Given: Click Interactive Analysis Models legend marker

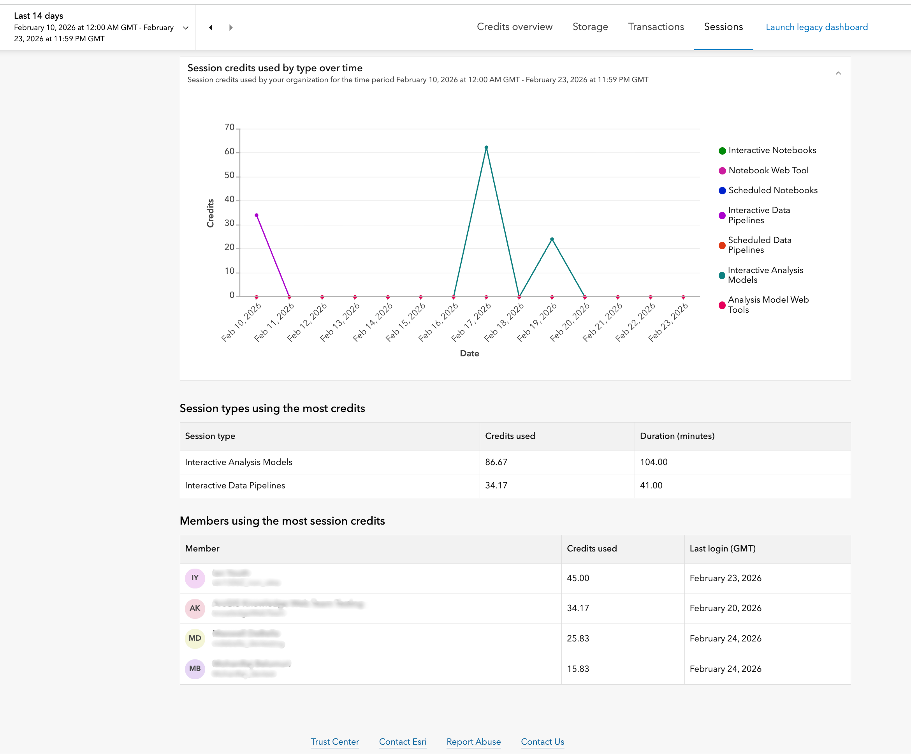Looking at the screenshot, I should coord(722,275).
